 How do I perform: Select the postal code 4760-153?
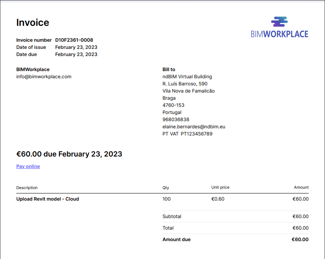[173, 105]
